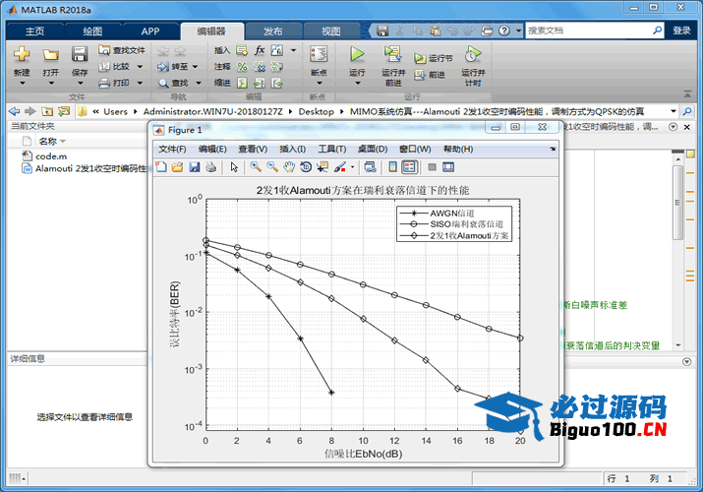The image size is (703, 492).
Task: Expand the Compare (比较) dropdown arrow
Action: 140,67
